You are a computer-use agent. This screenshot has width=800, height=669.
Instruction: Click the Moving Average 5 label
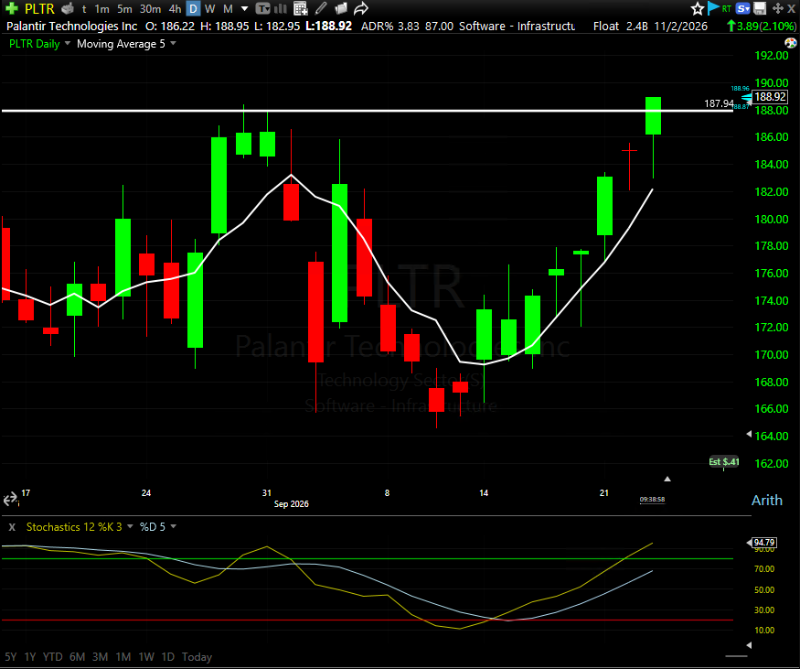coord(121,44)
